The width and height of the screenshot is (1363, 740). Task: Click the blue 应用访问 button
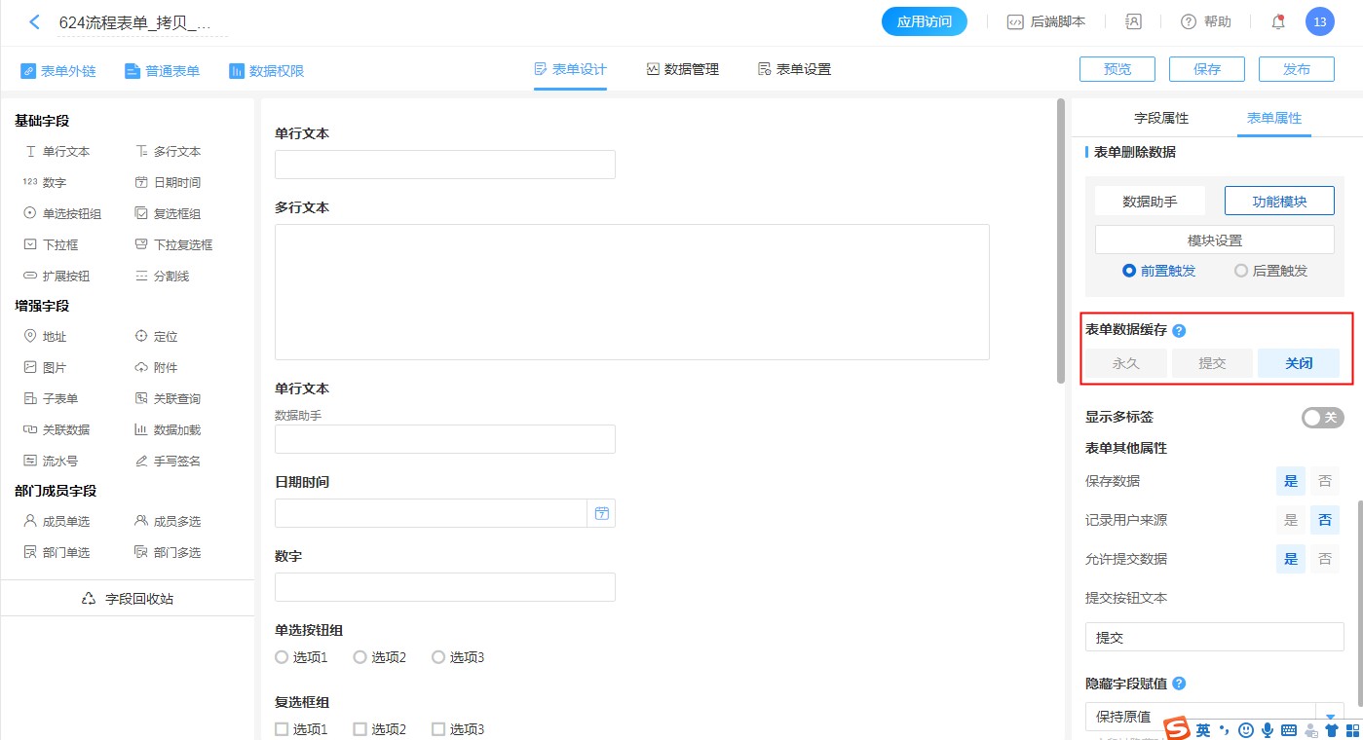coord(924,21)
